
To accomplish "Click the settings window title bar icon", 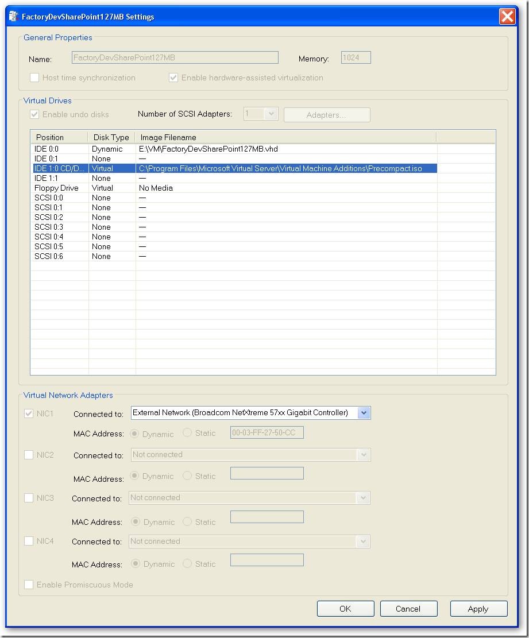I will click(x=13, y=16).
